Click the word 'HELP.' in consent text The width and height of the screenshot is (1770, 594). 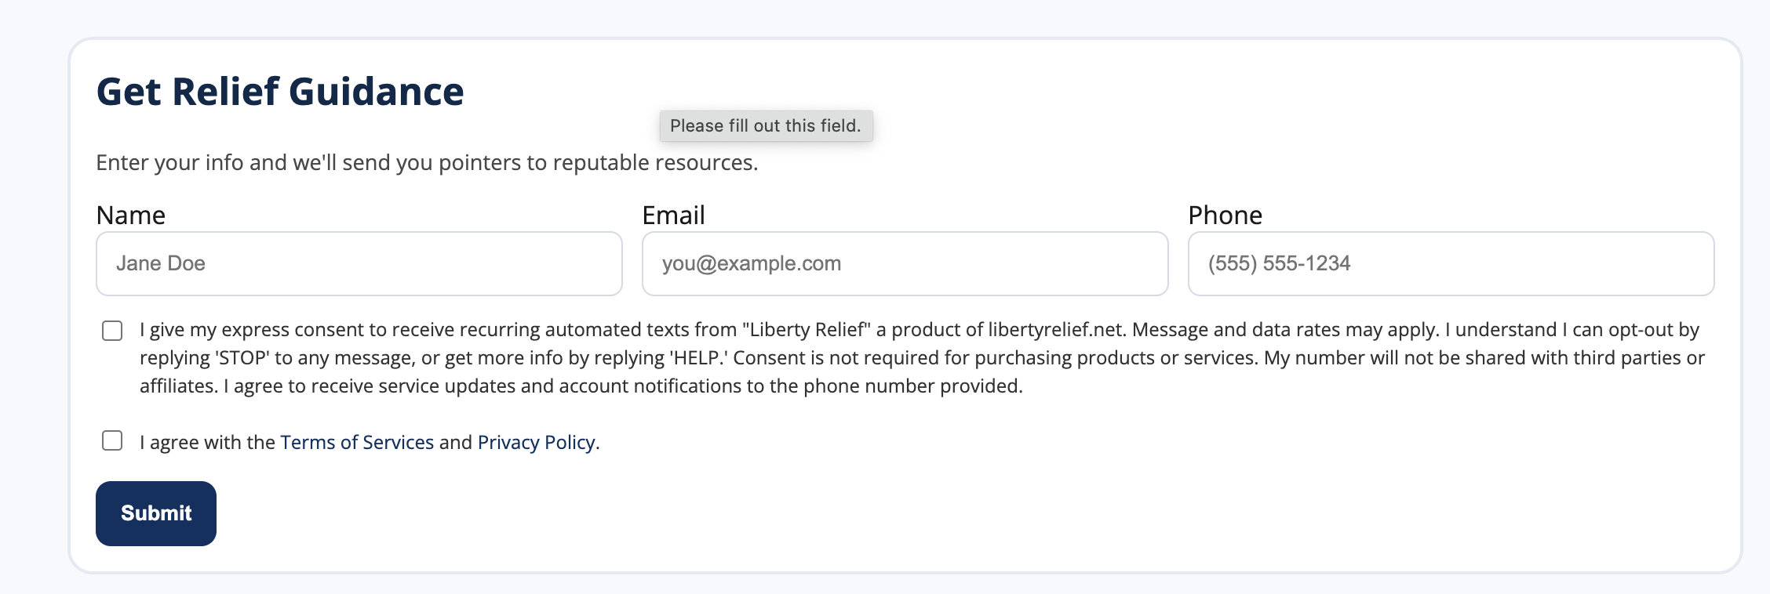(697, 358)
